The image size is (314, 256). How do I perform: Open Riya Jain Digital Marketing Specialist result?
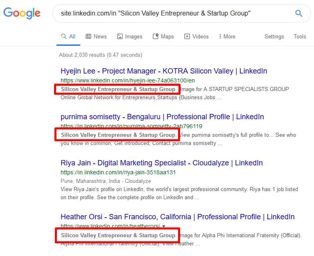pos(162,163)
